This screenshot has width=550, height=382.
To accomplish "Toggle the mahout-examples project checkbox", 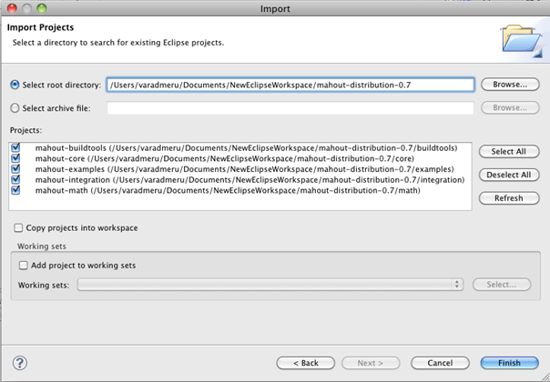I will click(17, 169).
